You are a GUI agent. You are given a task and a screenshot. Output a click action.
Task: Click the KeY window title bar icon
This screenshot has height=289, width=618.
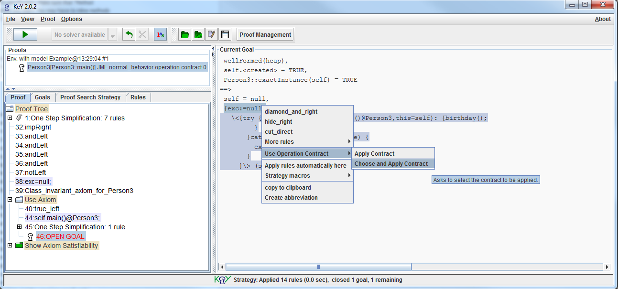[7, 6]
